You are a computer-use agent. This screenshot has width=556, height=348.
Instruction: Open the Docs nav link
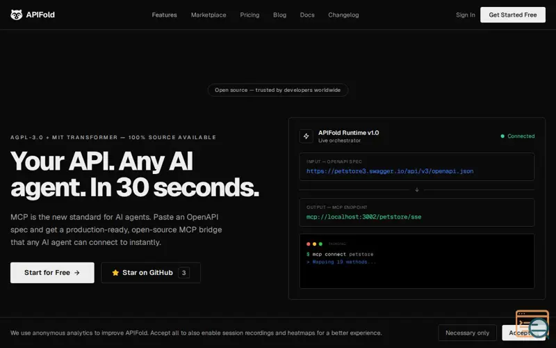click(x=307, y=15)
